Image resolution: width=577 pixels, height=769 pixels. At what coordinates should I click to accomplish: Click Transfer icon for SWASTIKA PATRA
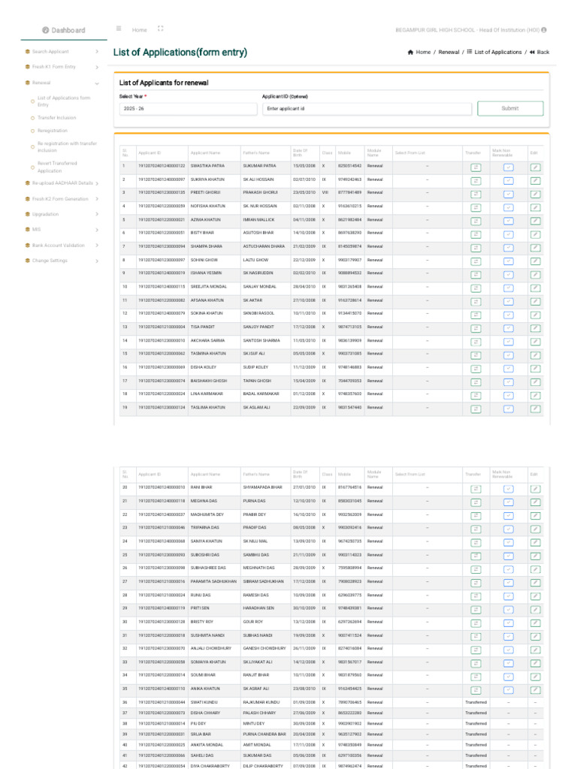[x=476, y=167]
